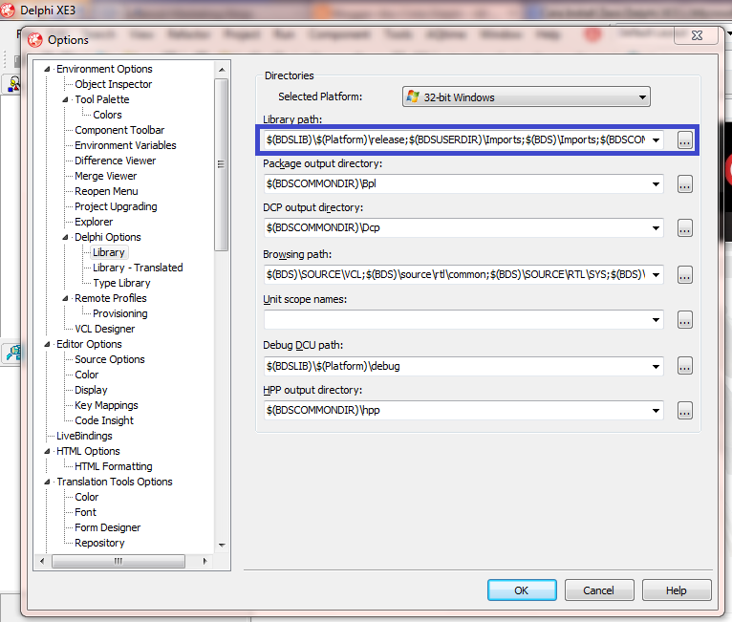Select Provisioning tree item
The height and width of the screenshot is (622, 732).
120,313
